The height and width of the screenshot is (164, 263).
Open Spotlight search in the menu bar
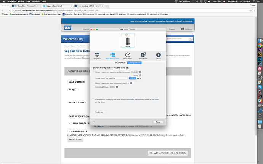pyautogui.click(x=254, y=2)
